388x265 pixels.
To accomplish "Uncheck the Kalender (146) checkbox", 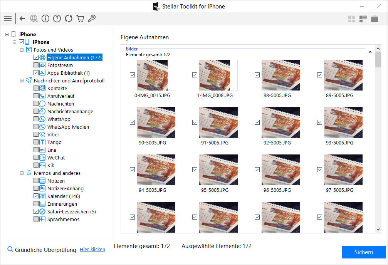I will coord(36,196).
